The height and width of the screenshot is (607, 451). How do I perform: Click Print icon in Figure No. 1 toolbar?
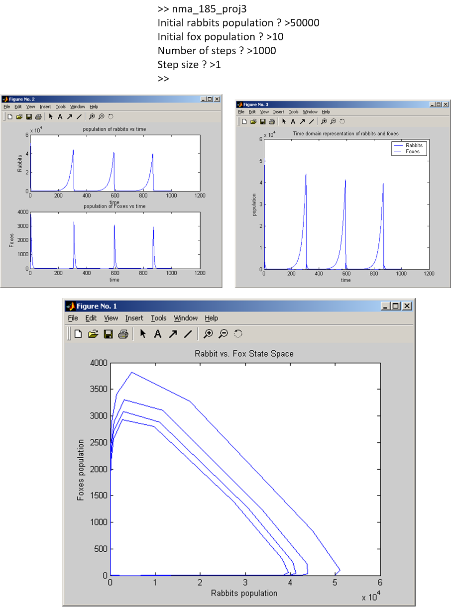pos(123,334)
